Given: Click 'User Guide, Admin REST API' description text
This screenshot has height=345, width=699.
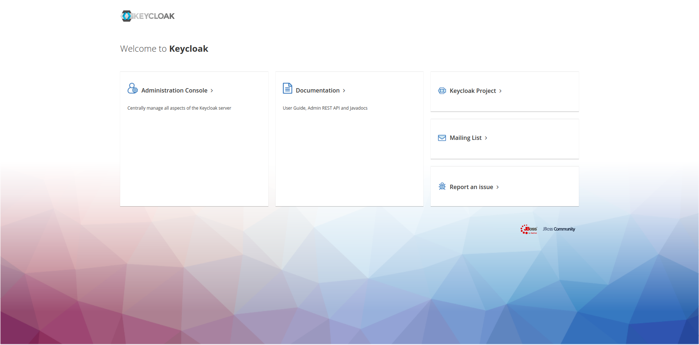Looking at the screenshot, I should click(325, 108).
